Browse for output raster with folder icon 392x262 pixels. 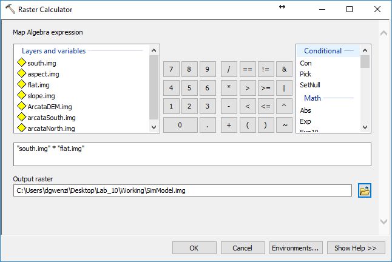coord(365,190)
